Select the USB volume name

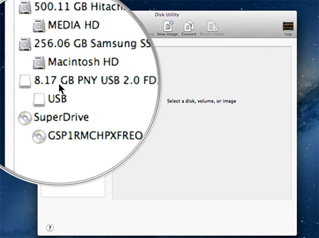click(x=57, y=99)
